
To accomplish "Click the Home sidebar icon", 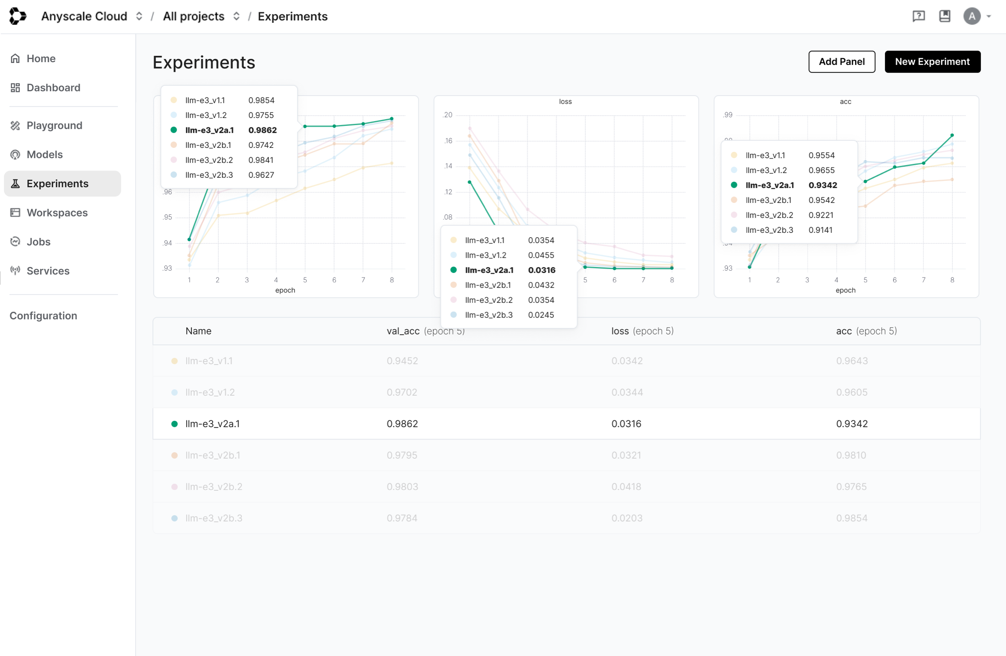I will (x=15, y=58).
